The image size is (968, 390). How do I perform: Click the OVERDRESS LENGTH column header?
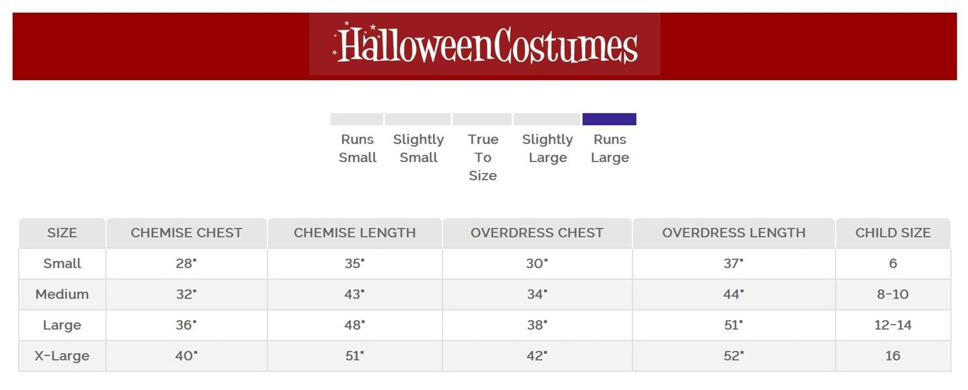click(x=733, y=233)
